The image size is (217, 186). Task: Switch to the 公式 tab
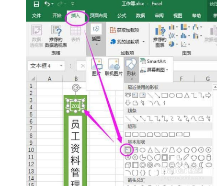point(122,15)
